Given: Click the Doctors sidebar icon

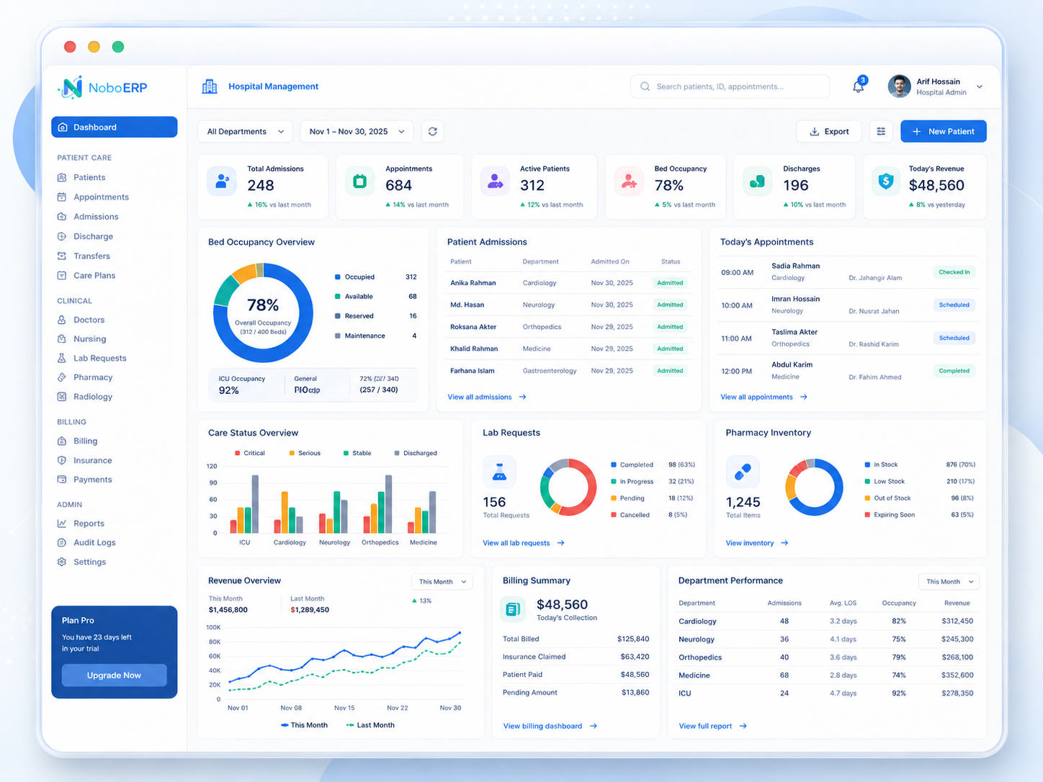Looking at the screenshot, I should tap(62, 320).
